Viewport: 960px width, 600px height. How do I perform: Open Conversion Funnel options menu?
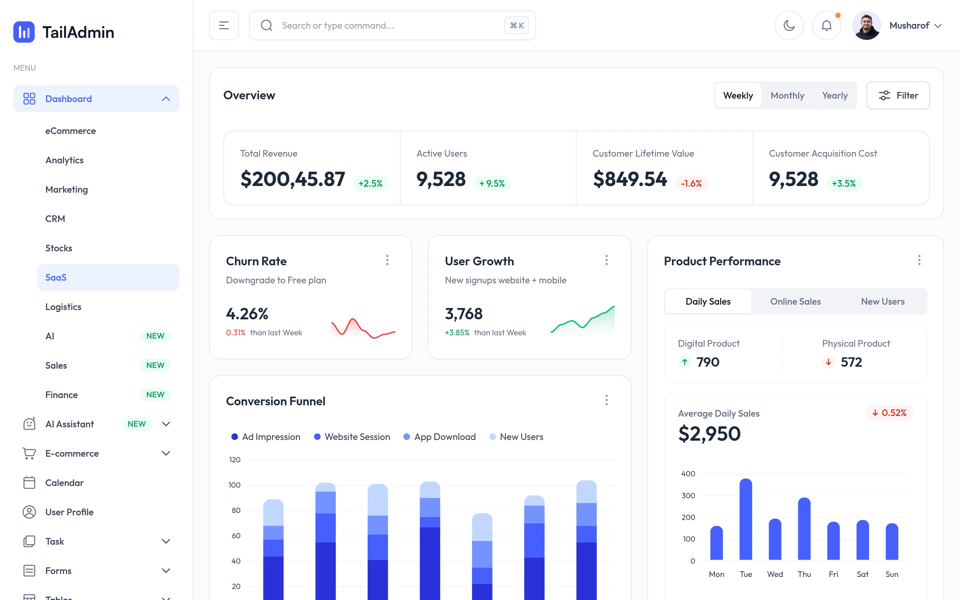(606, 400)
